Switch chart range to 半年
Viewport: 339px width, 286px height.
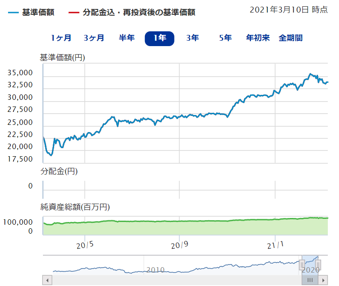coord(127,38)
